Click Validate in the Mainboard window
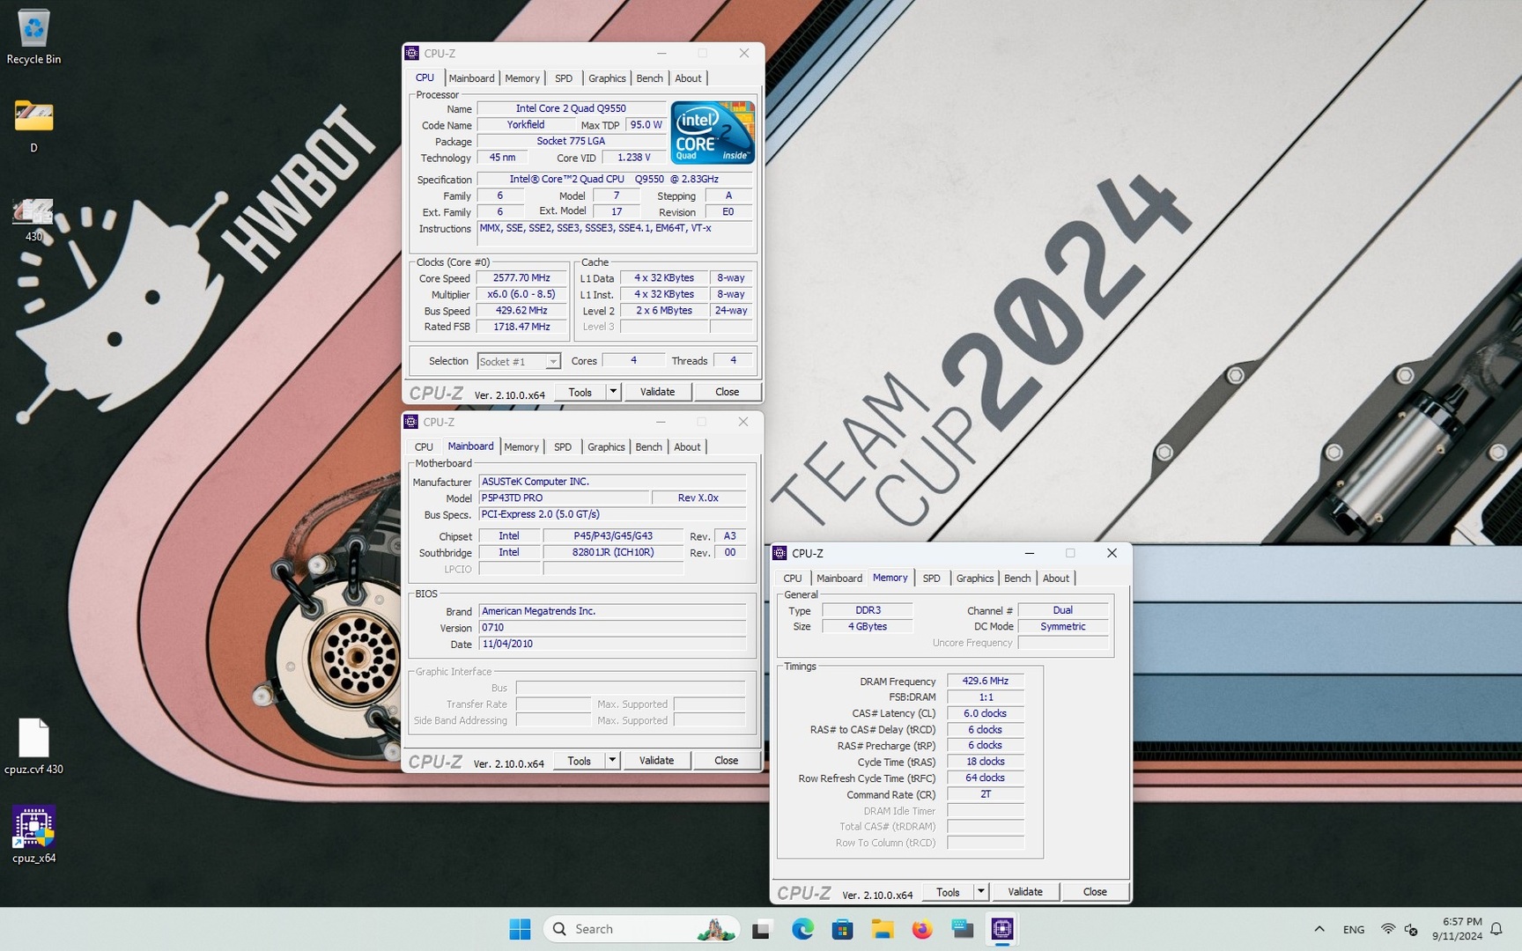The height and width of the screenshot is (951, 1522). pos(657,761)
